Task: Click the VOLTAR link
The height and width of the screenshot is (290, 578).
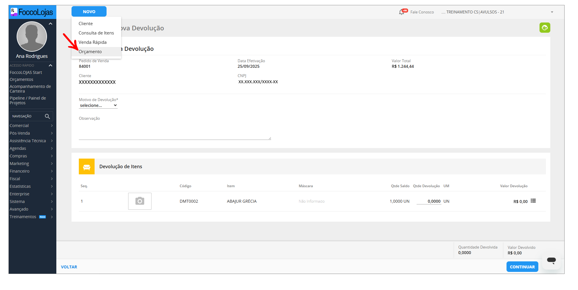Action: click(69, 267)
